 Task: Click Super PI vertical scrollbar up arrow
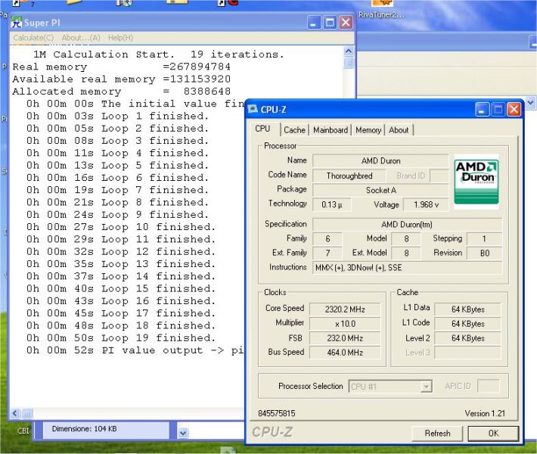point(349,51)
